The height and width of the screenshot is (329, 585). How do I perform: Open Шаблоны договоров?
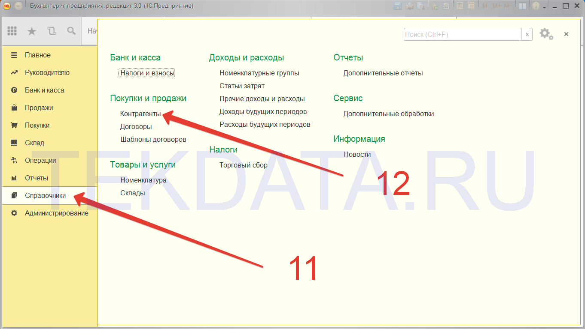coord(153,139)
